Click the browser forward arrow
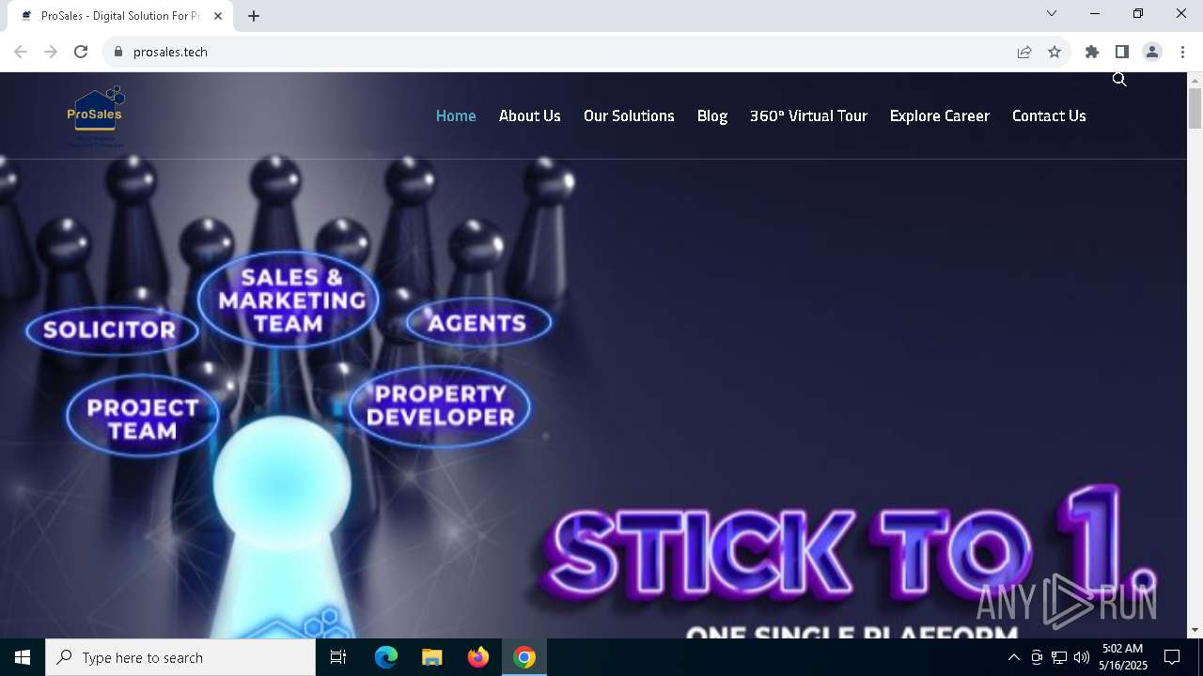The image size is (1203, 676). [51, 52]
